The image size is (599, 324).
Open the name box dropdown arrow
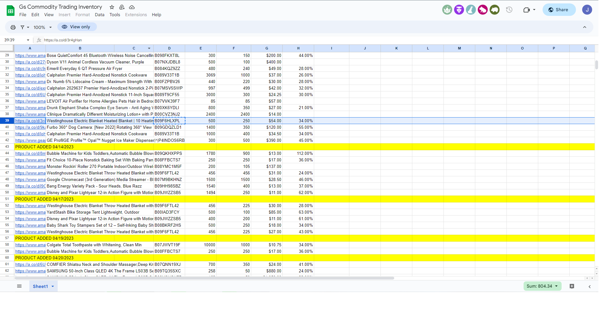(28, 40)
